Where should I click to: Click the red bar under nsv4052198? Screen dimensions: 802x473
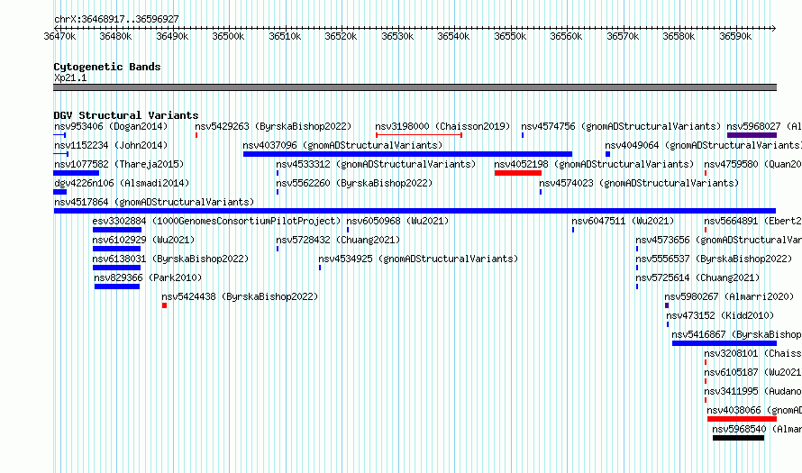coord(518,173)
